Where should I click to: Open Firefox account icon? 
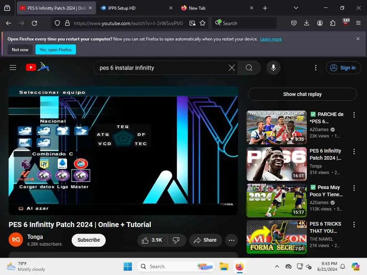click(x=320, y=23)
